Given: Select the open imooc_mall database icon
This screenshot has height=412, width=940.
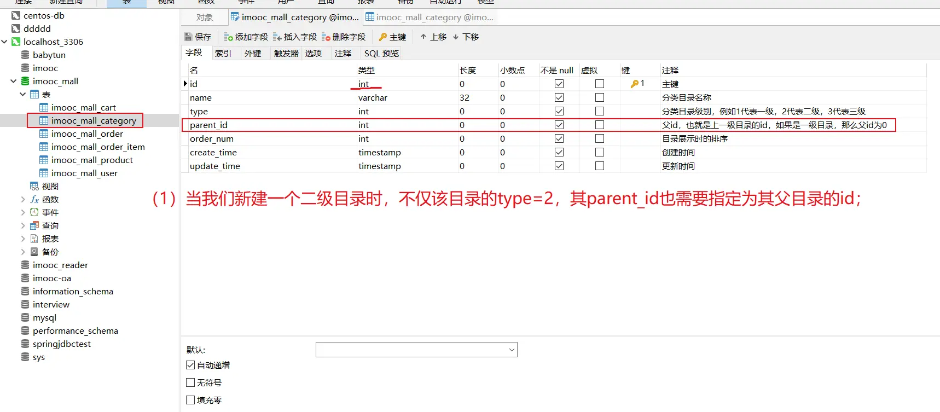Looking at the screenshot, I should [25, 81].
